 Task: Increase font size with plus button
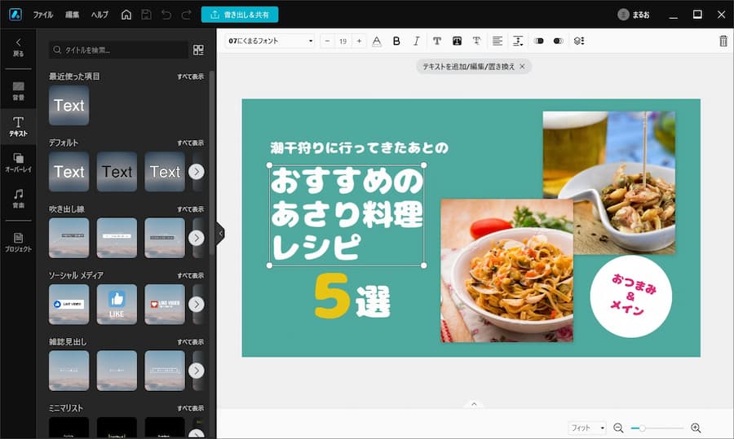pos(359,42)
